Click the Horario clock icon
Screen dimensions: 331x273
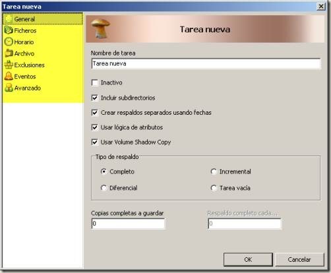click(x=9, y=42)
